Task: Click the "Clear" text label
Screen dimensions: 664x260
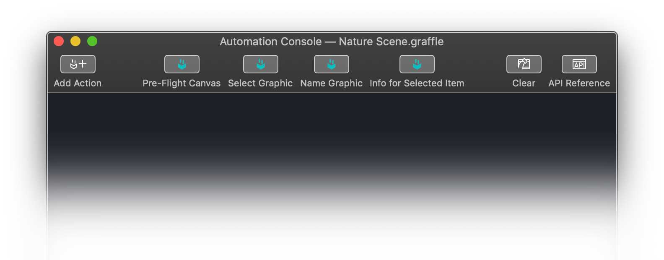Action: (524, 83)
